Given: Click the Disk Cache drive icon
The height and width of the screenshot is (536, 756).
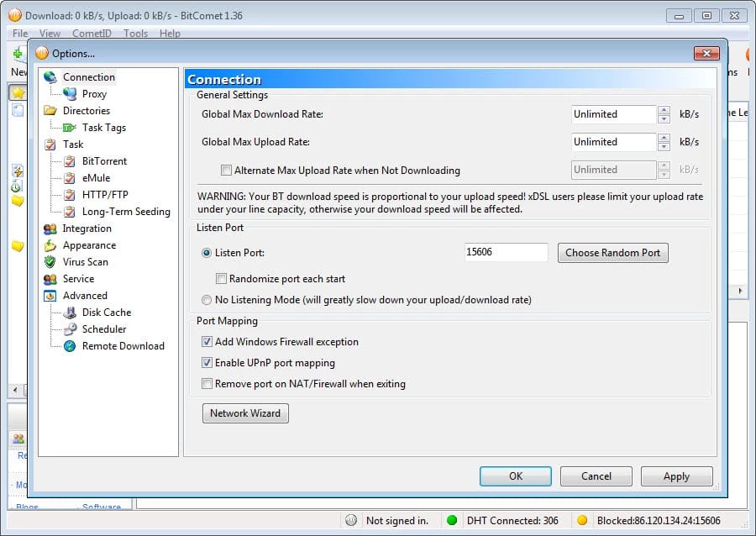Looking at the screenshot, I should (70, 313).
